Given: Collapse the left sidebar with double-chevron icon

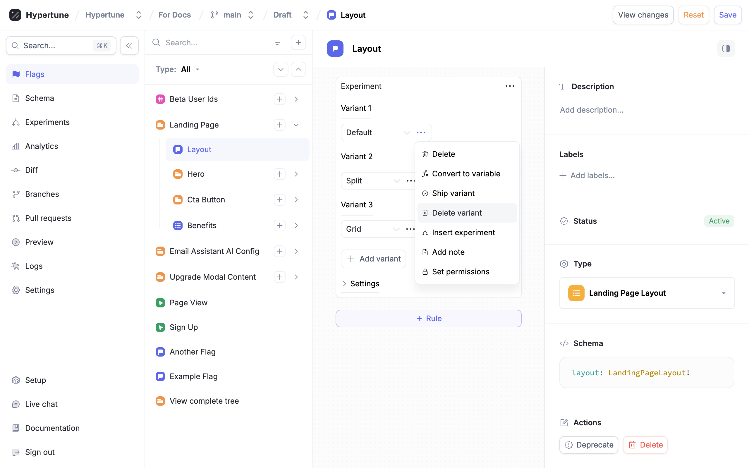Looking at the screenshot, I should click(129, 46).
